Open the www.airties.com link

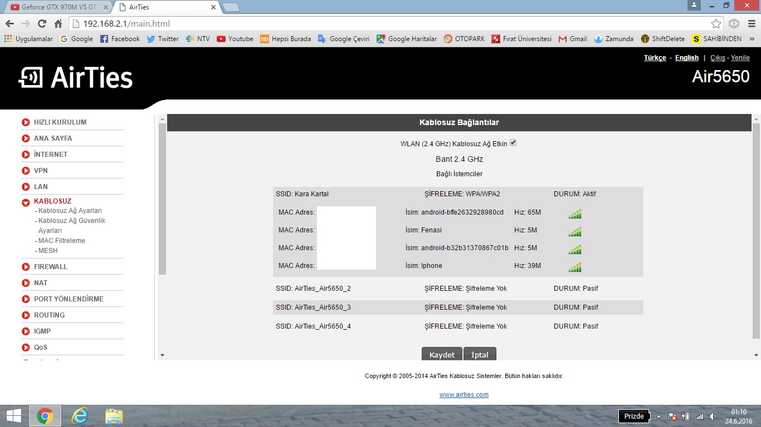click(464, 395)
